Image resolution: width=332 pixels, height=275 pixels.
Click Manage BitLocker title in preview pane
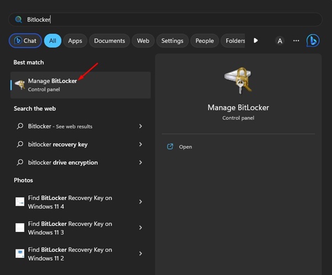(238, 107)
